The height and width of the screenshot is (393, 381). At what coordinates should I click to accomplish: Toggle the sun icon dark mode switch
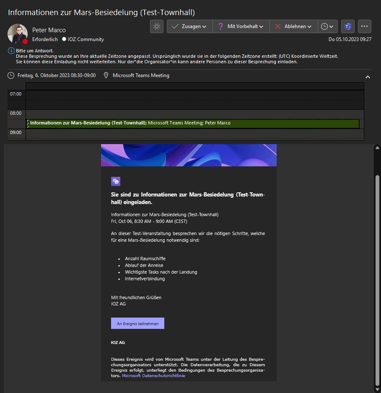[157, 26]
